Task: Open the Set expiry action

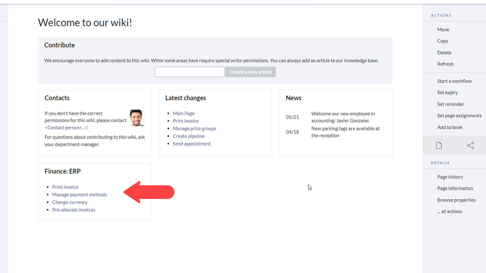Action: (447, 93)
